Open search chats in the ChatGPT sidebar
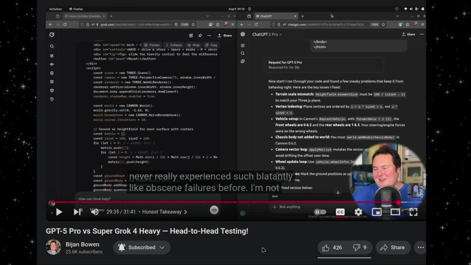This screenshot has width=471, height=265. click(x=243, y=53)
